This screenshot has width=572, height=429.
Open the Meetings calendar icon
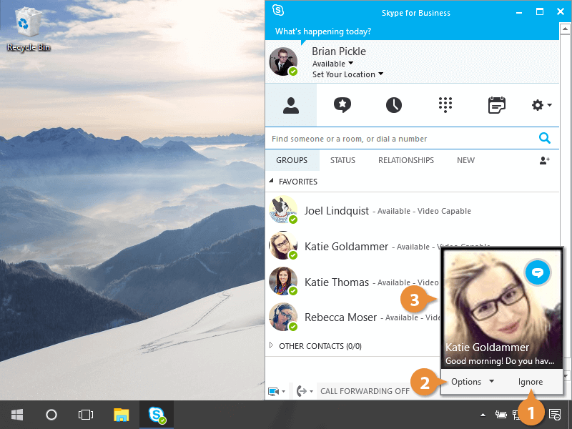pos(496,105)
